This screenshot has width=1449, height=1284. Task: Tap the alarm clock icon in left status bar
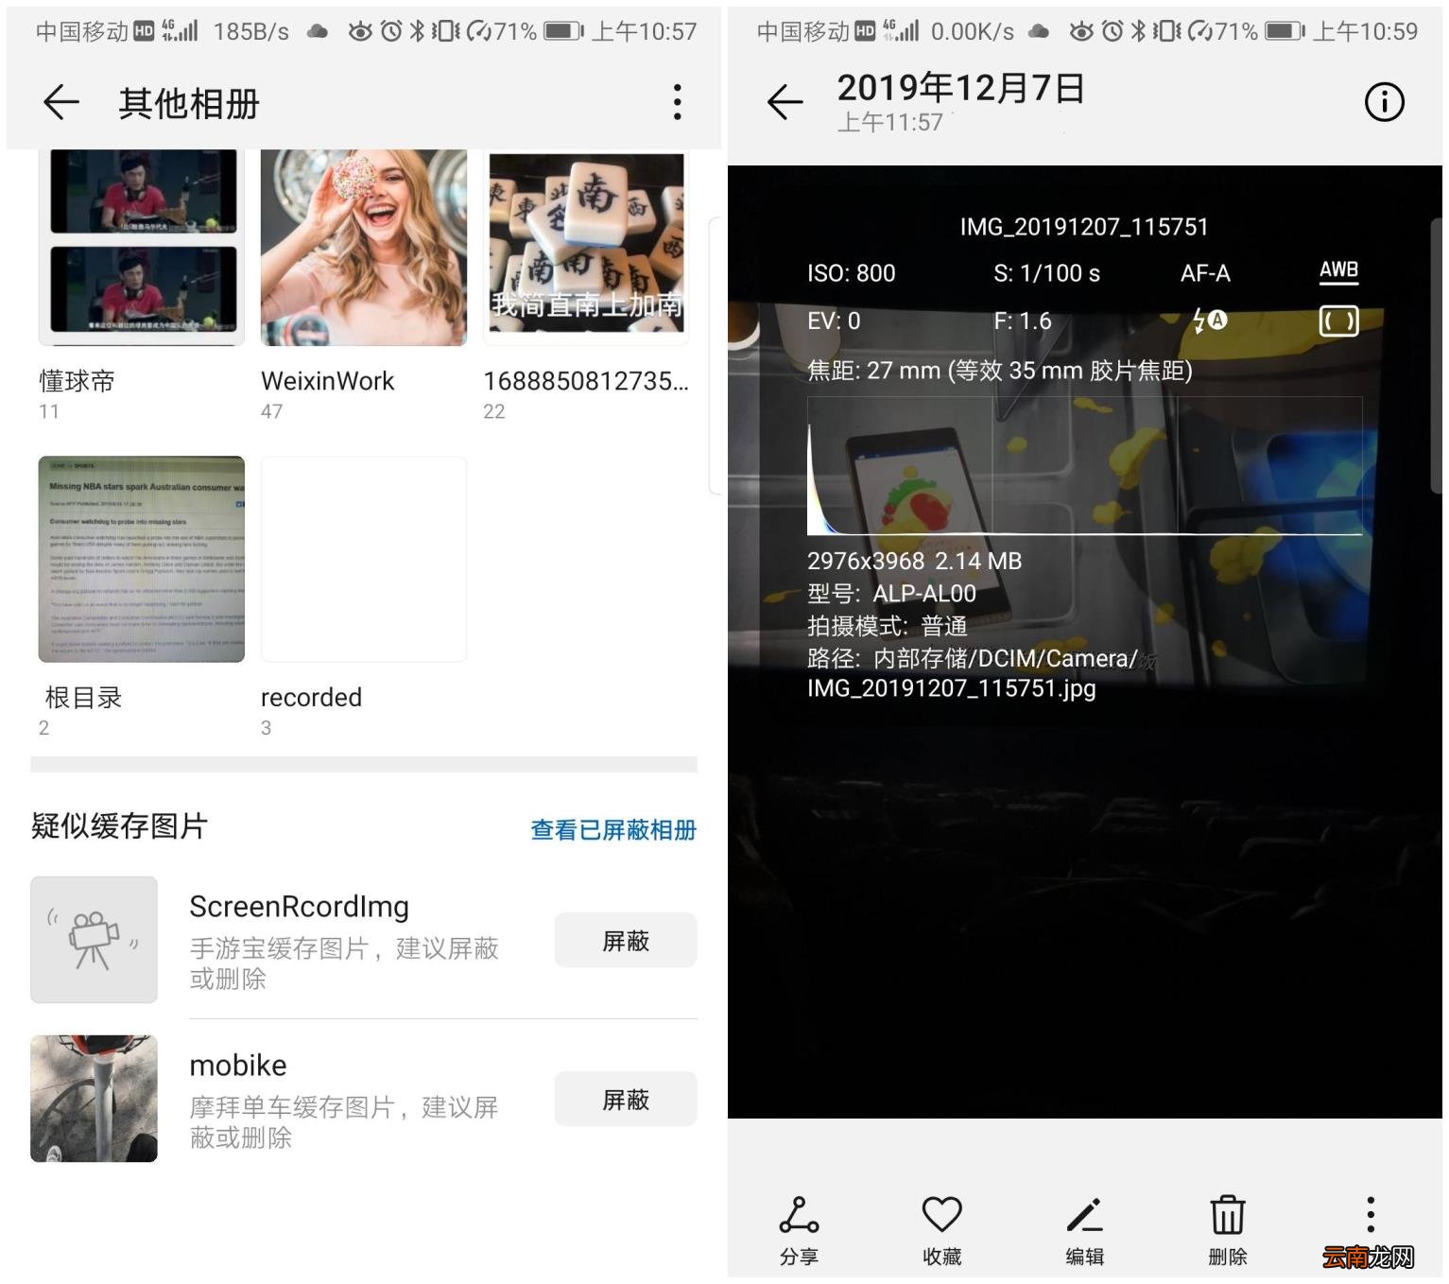pyautogui.click(x=391, y=31)
